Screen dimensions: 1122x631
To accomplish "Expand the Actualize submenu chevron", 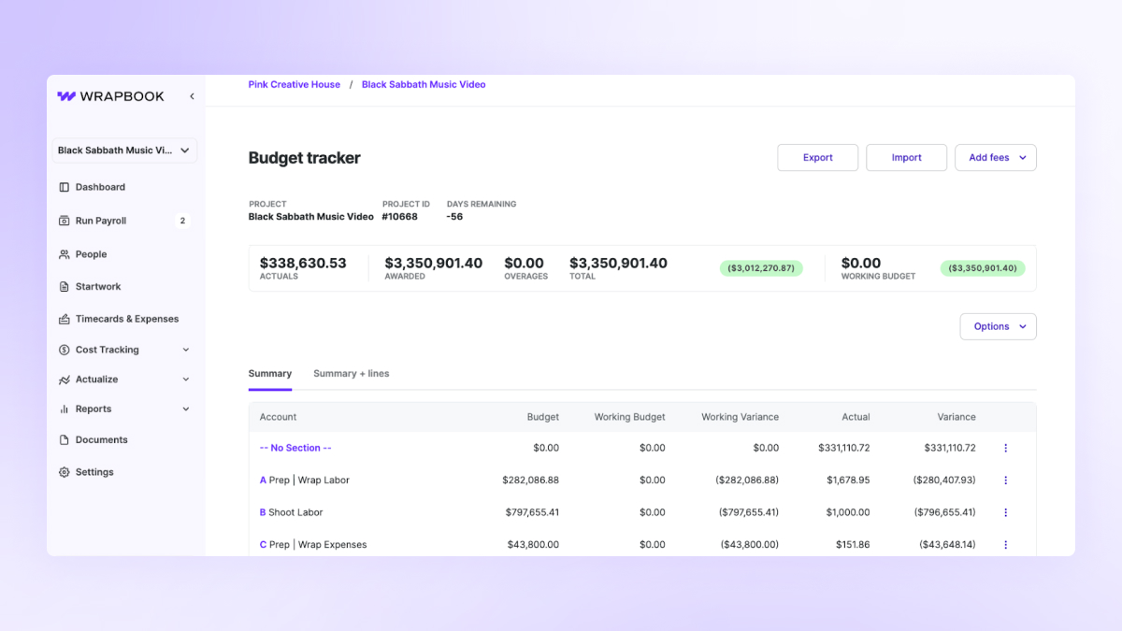I will [185, 380].
